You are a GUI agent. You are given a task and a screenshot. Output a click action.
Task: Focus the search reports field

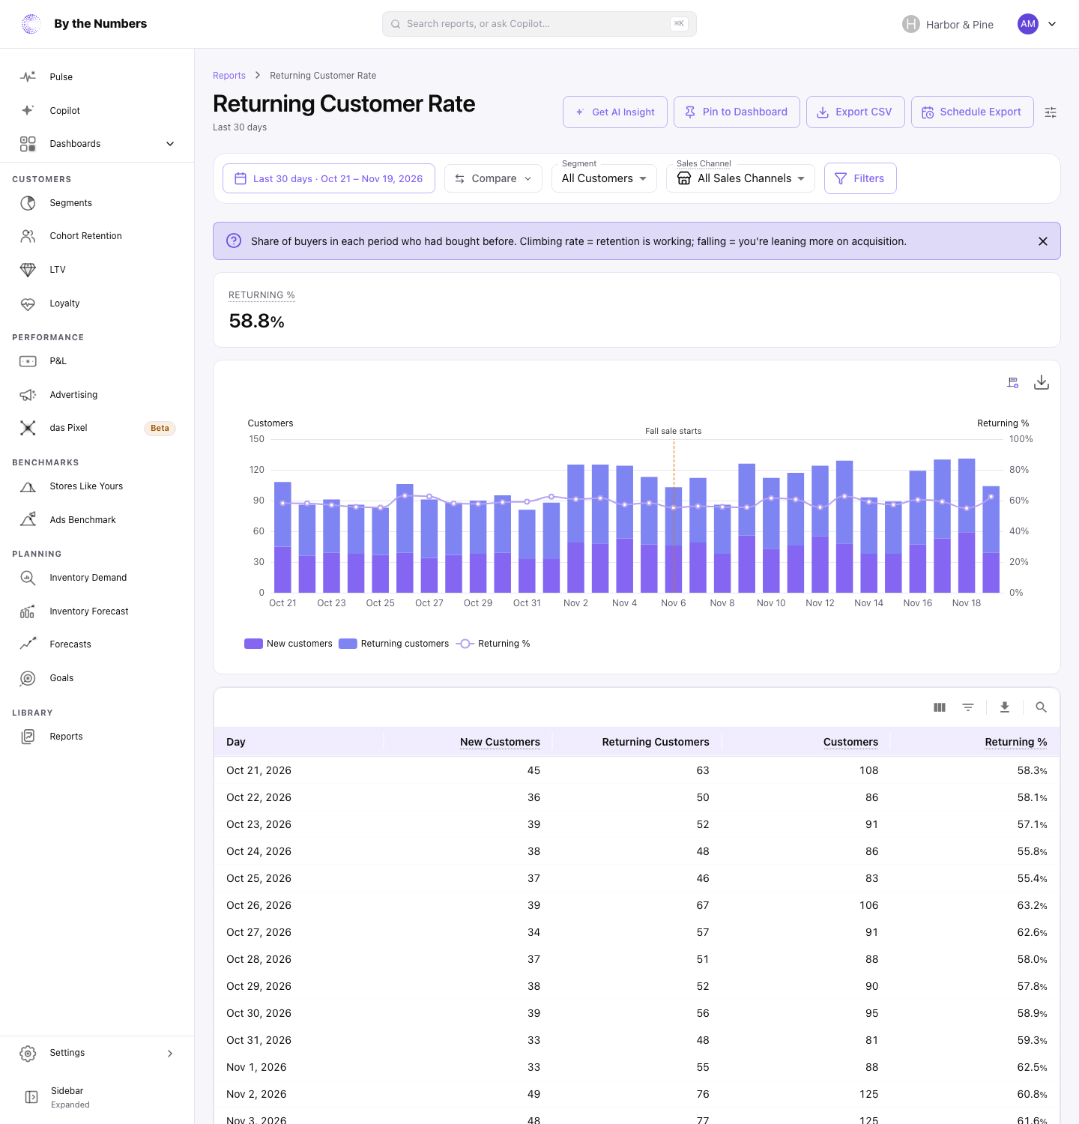(x=539, y=24)
